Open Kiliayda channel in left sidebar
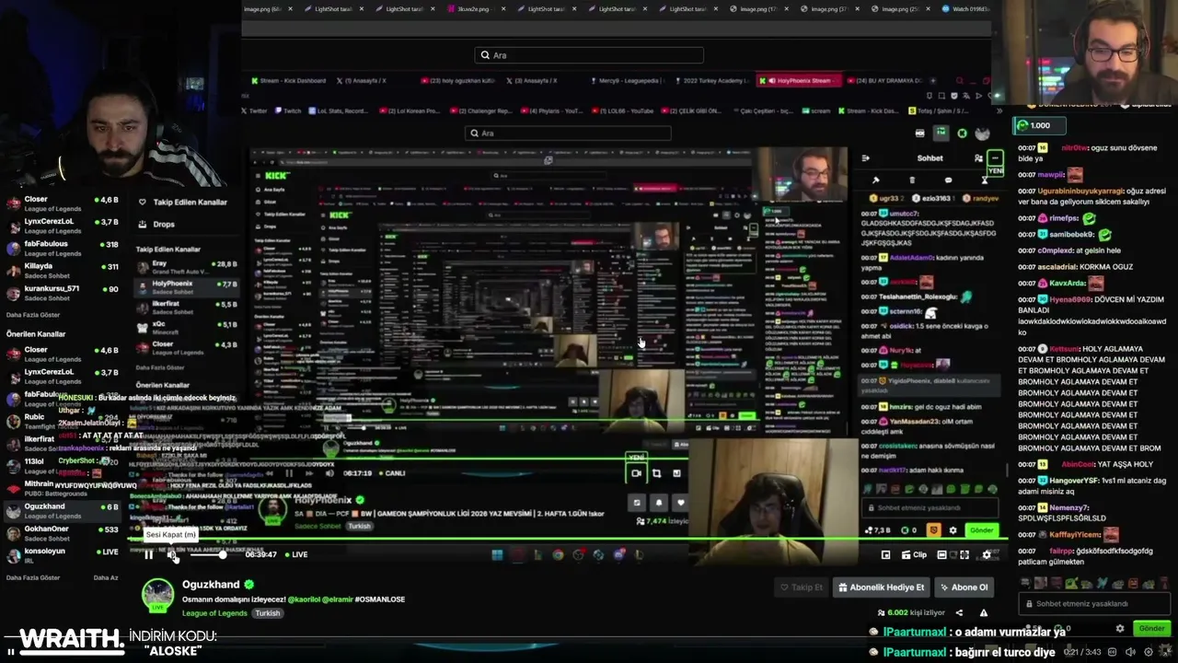The height and width of the screenshot is (663, 1178). tap(63, 271)
